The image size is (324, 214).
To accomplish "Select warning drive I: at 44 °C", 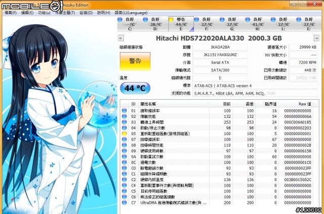I will (181, 24).
